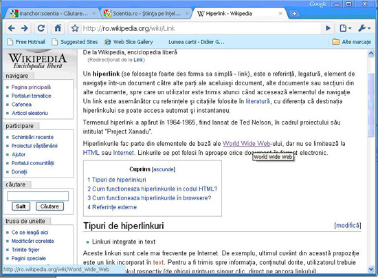Open Trimite fișier link
Image resolution: width=378 pixels, height=278 pixels.
25,250
